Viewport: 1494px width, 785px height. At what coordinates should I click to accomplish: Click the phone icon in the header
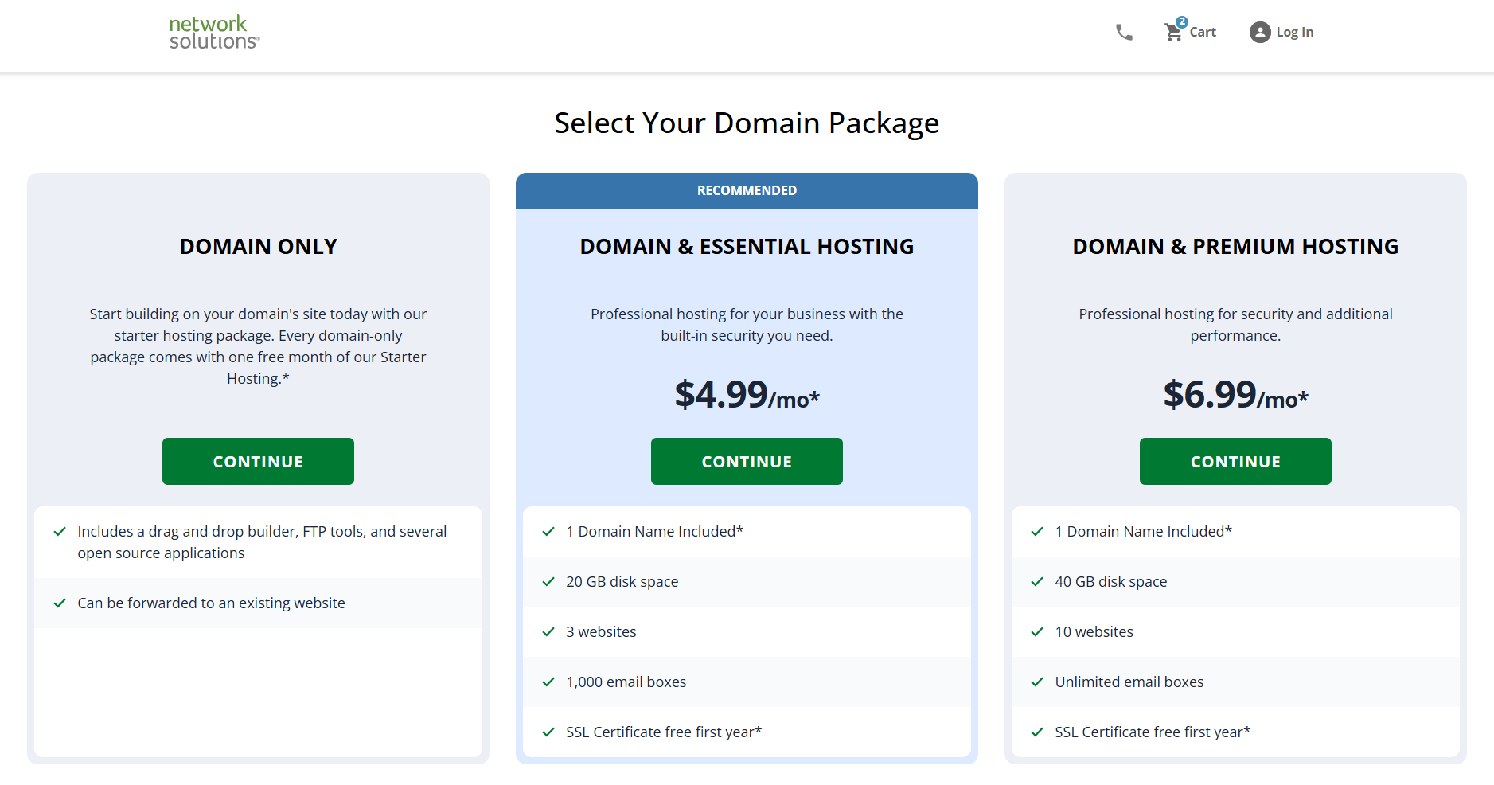1124,32
